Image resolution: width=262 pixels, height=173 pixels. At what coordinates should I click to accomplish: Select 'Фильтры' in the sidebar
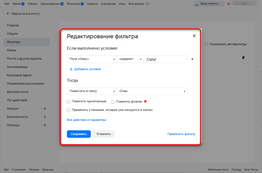pos(27,42)
